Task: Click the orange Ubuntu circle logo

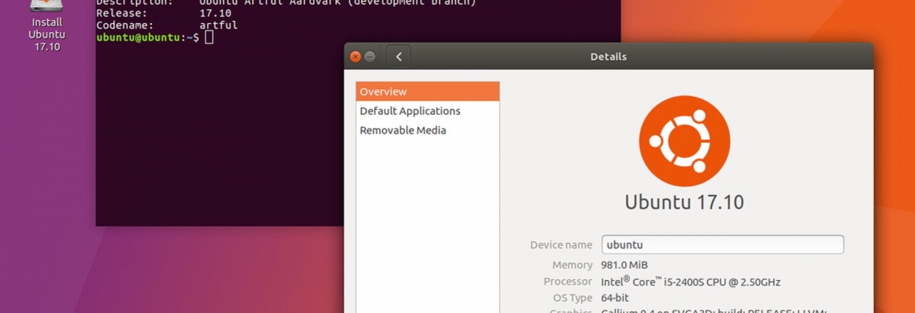Action: [685, 140]
